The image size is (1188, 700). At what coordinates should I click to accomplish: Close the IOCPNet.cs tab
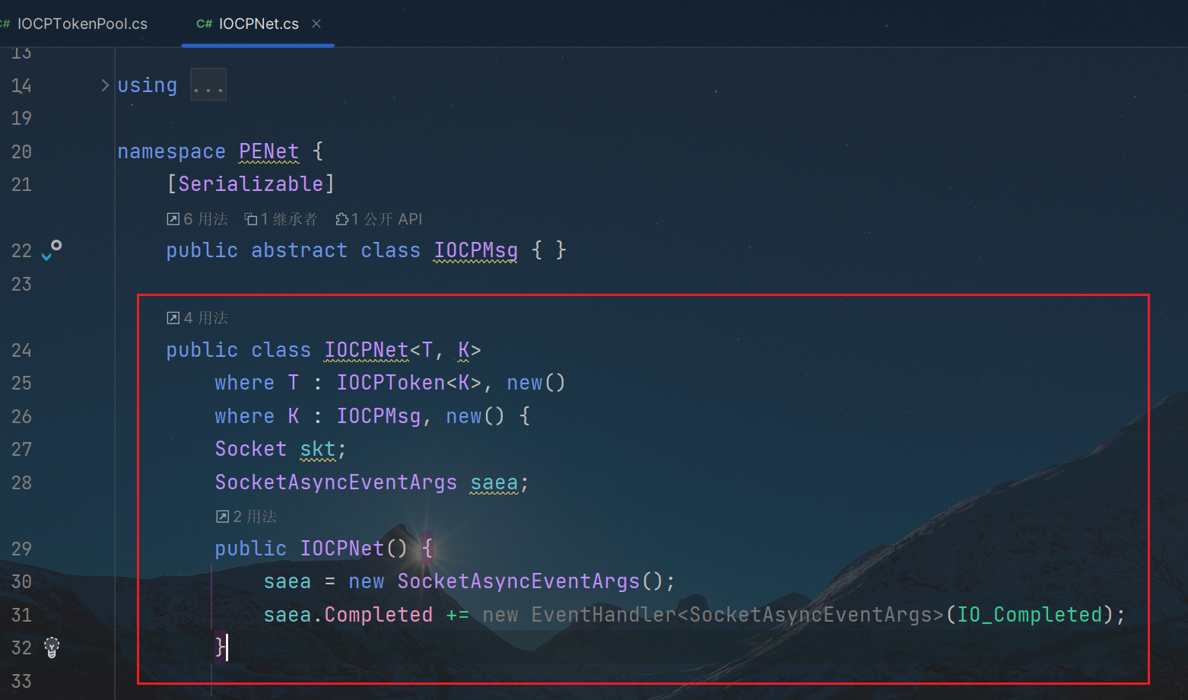pos(316,24)
